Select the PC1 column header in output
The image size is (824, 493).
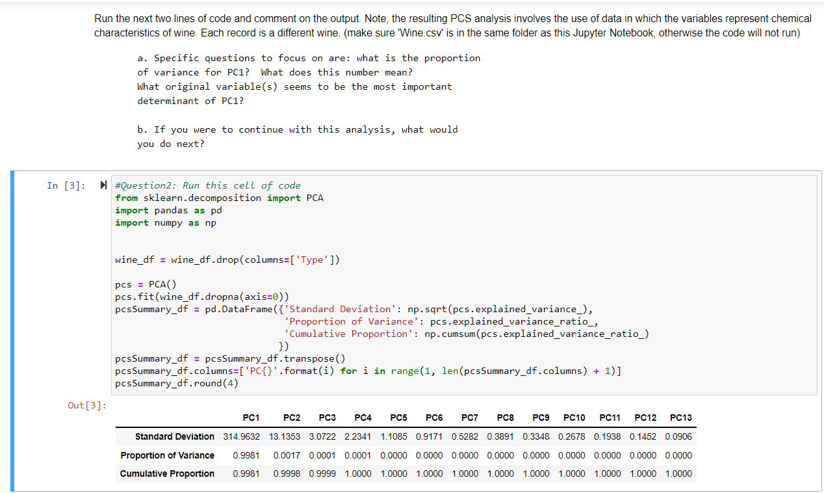coord(251,418)
